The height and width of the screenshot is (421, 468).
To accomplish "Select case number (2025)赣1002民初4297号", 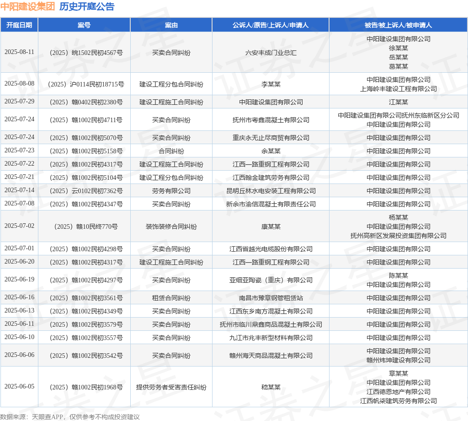I will coord(86,280).
